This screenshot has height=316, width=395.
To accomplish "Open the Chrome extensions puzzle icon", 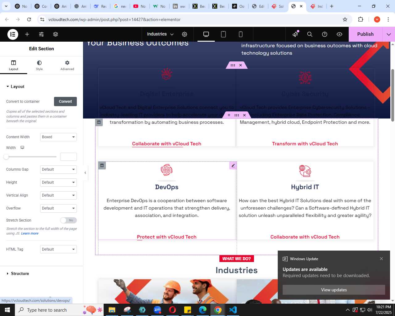I will click(360, 19).
